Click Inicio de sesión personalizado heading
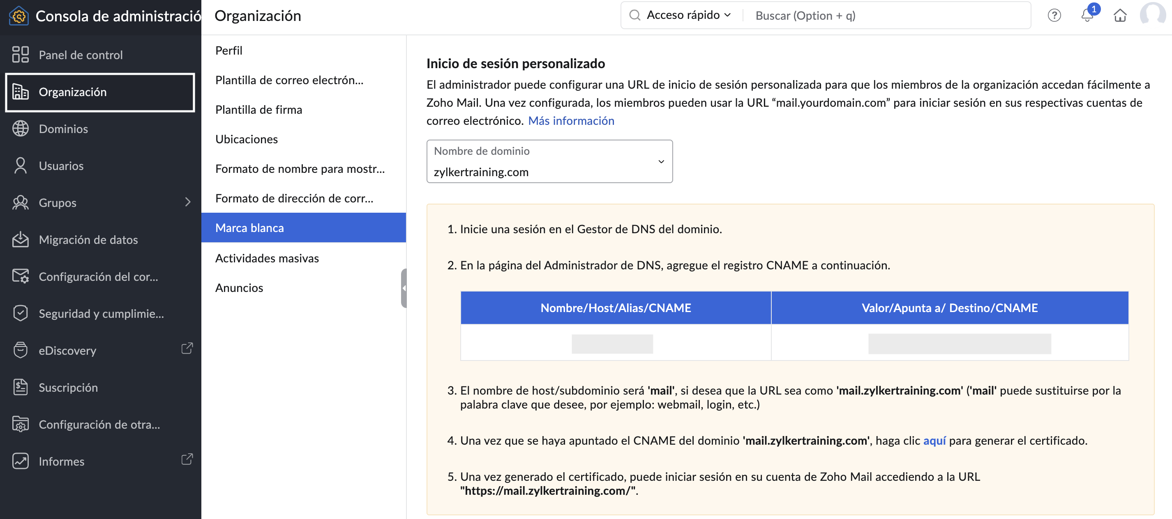 tap(515, 63)
